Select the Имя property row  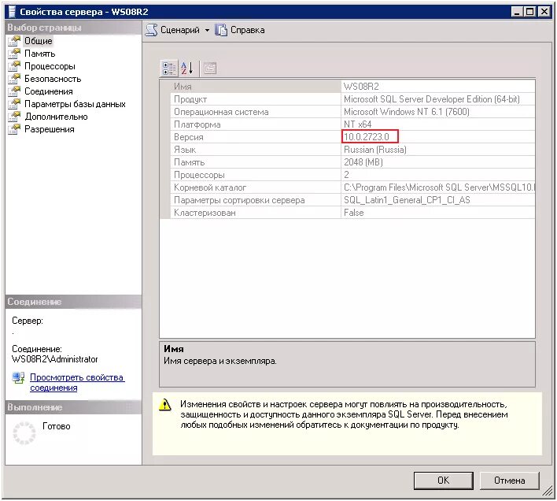pyautogui.click(x=352, y=87)
